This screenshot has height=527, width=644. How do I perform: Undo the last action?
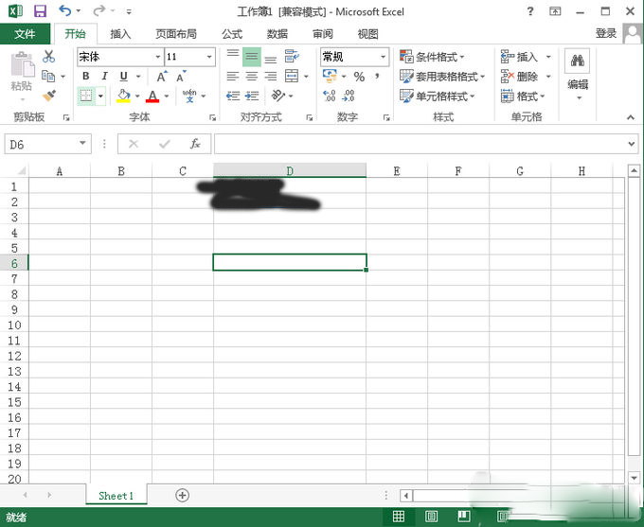65,10
